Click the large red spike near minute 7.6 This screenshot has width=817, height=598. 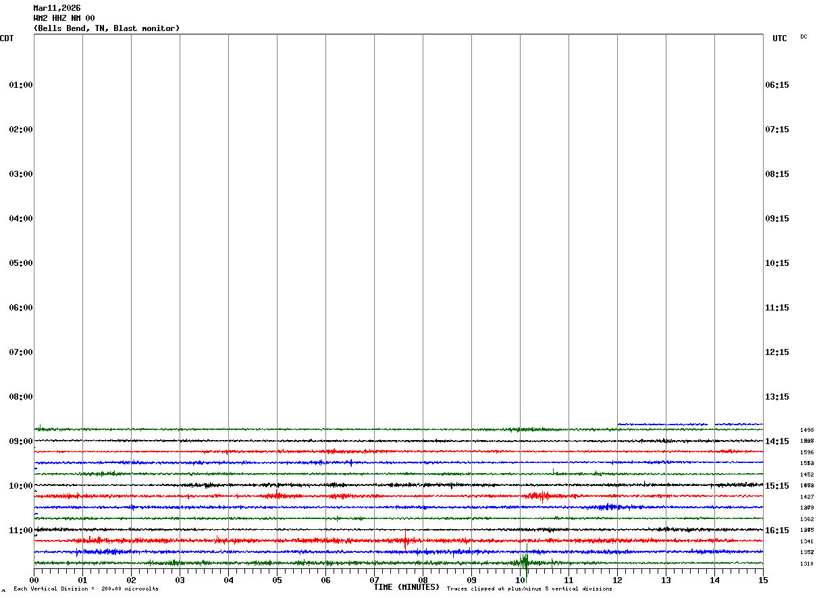[405, 539]
